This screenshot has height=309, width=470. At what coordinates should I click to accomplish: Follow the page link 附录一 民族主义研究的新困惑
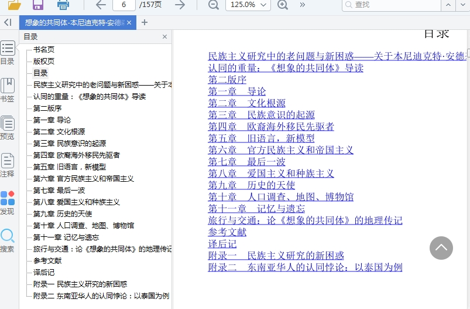(276, 255)
